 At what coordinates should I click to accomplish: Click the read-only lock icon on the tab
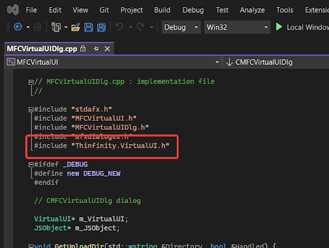tap(83, 48)
